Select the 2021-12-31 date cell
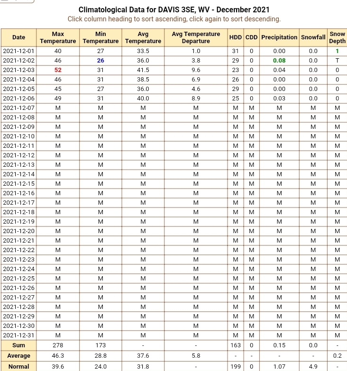 tap(18, 335)
